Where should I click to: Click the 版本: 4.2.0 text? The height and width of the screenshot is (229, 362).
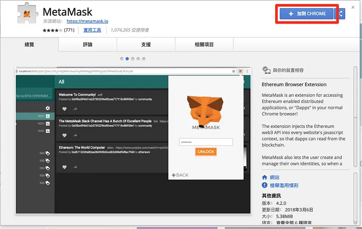click(274, 203)
